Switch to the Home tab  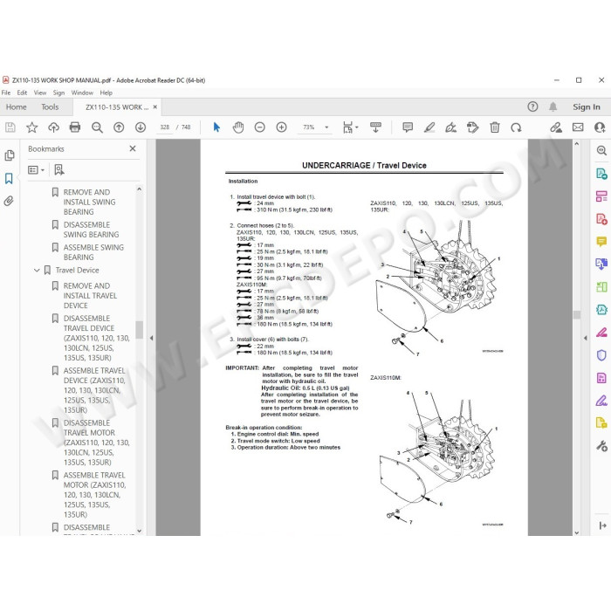16,106
